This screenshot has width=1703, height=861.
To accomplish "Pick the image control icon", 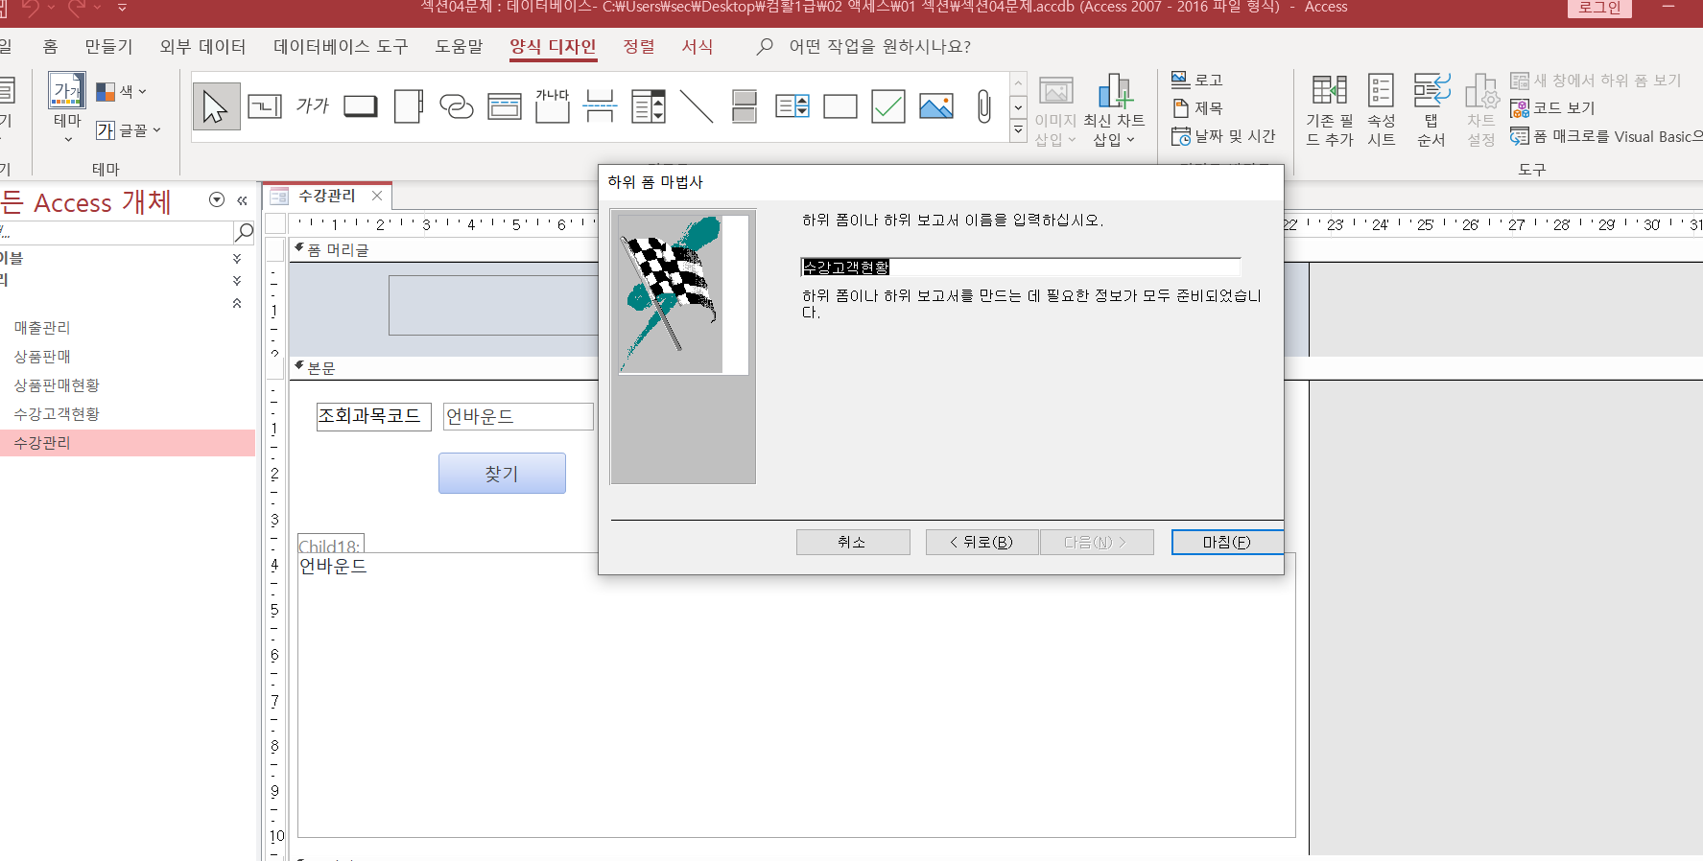I will pos(935,106).
